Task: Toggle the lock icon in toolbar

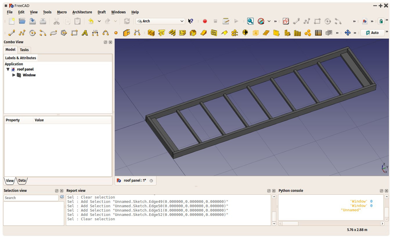Action: tap(381, 21)
